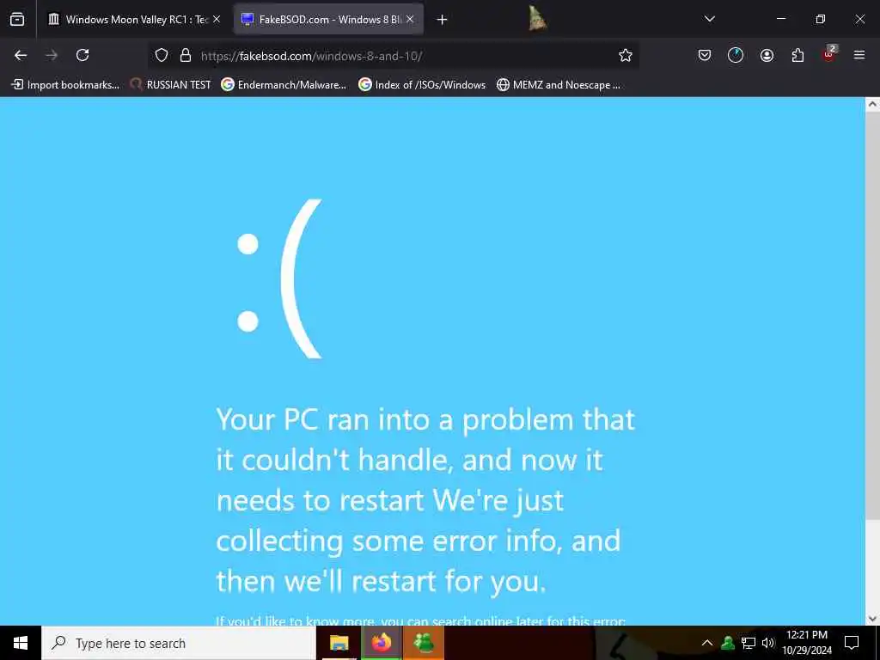Open the Firefox hamburger application menu
This screenshot has height=660, width=880.
point(859,55)
